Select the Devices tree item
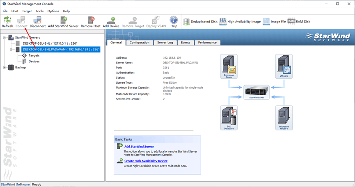This screenshot has height=187, width=355. (34, 61)
